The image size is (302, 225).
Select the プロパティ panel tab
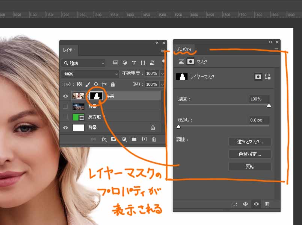184,50
